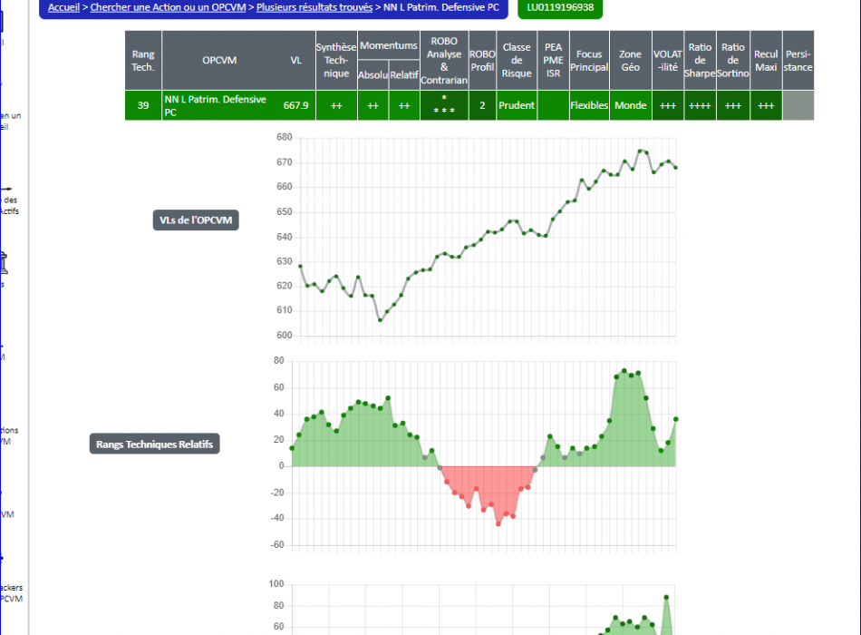This screenshot has height=635, width=861.
Task: Click last point of relative ranks chart
Action: pos(676,419)
